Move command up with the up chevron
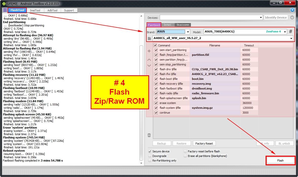 point(149,60)
